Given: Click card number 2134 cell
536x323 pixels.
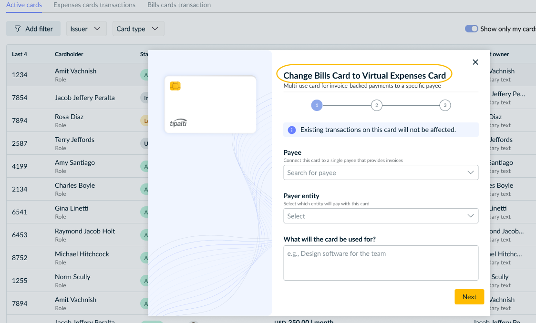Looking at the screenshot, I should click(x=20, y=189).
